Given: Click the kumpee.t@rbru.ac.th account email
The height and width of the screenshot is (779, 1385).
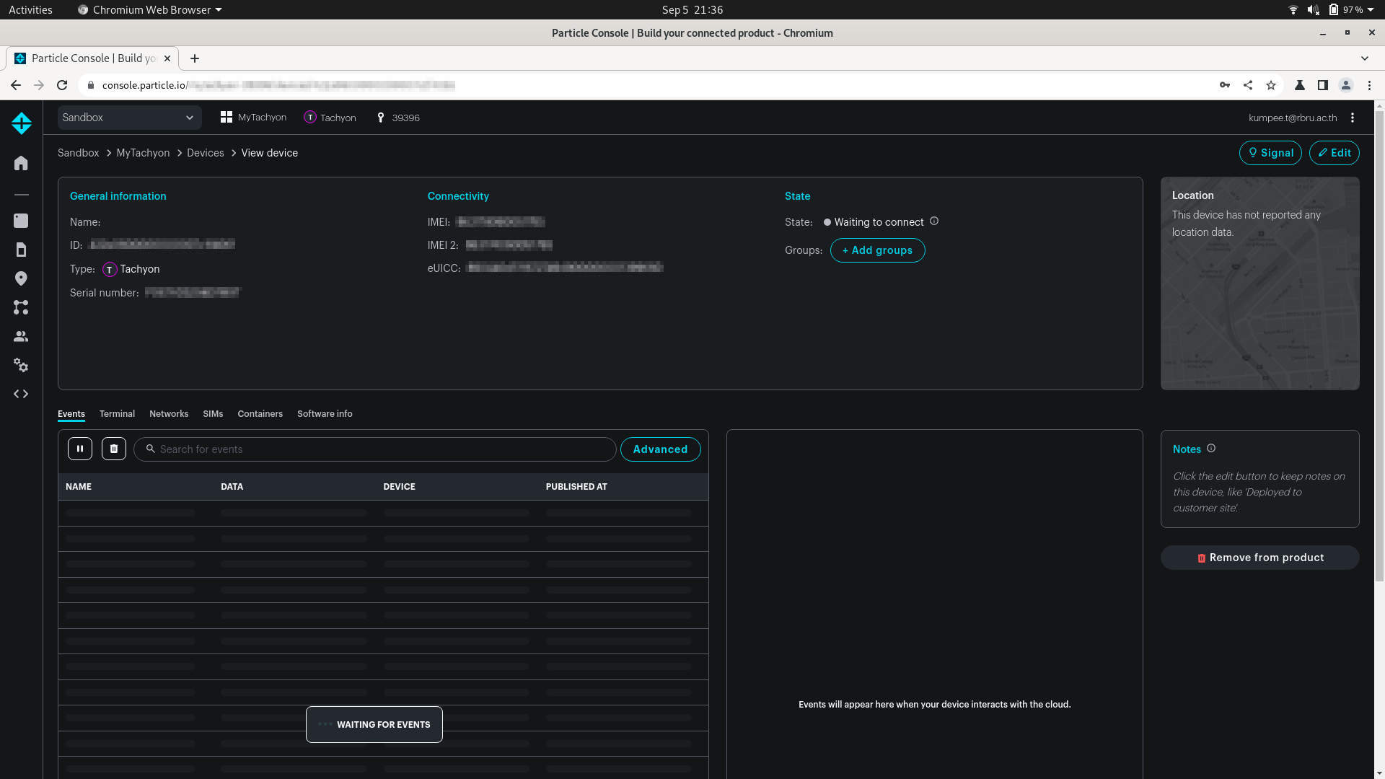Looking at the screenshot, I should tap(1293, 118).
